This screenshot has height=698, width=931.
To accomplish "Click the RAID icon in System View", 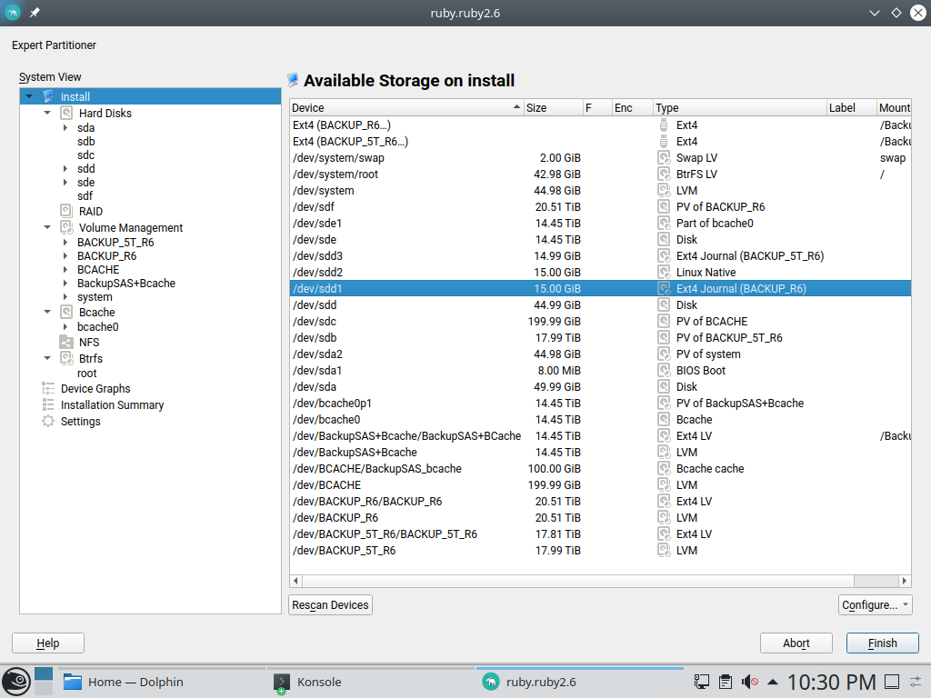I will point(66,211).
